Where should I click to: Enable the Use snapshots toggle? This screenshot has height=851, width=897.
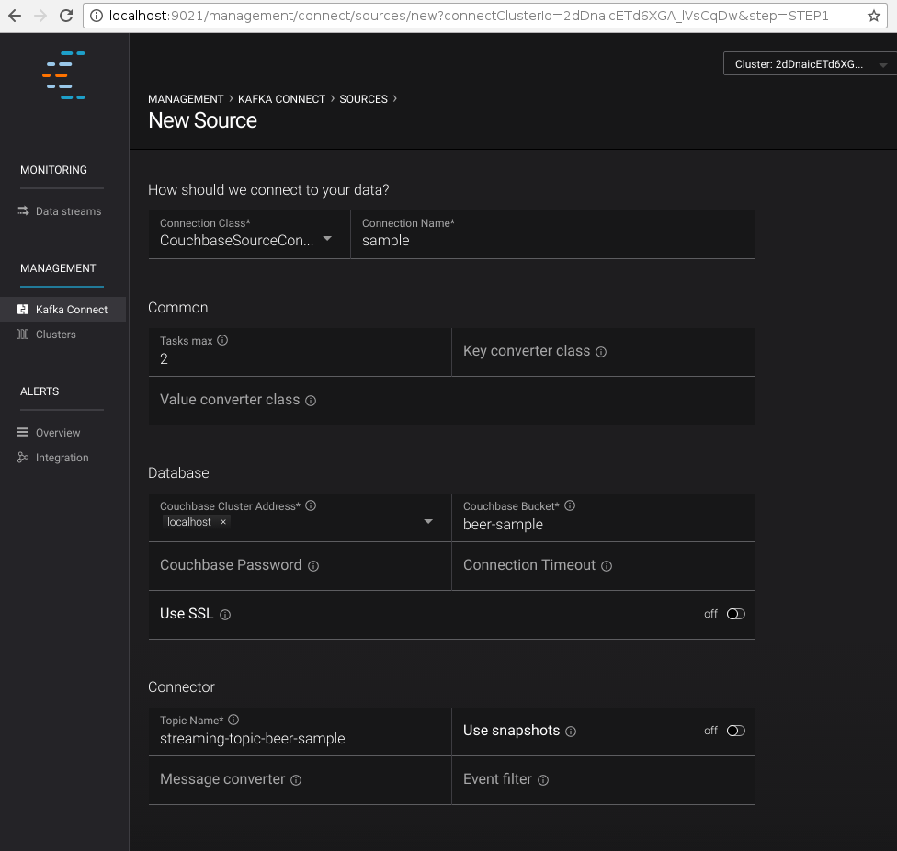735,731
